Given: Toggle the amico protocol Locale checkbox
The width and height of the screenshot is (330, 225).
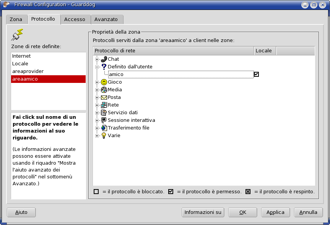Looking at the screenshot, I should pyautogui.click(x=257, y=74).
